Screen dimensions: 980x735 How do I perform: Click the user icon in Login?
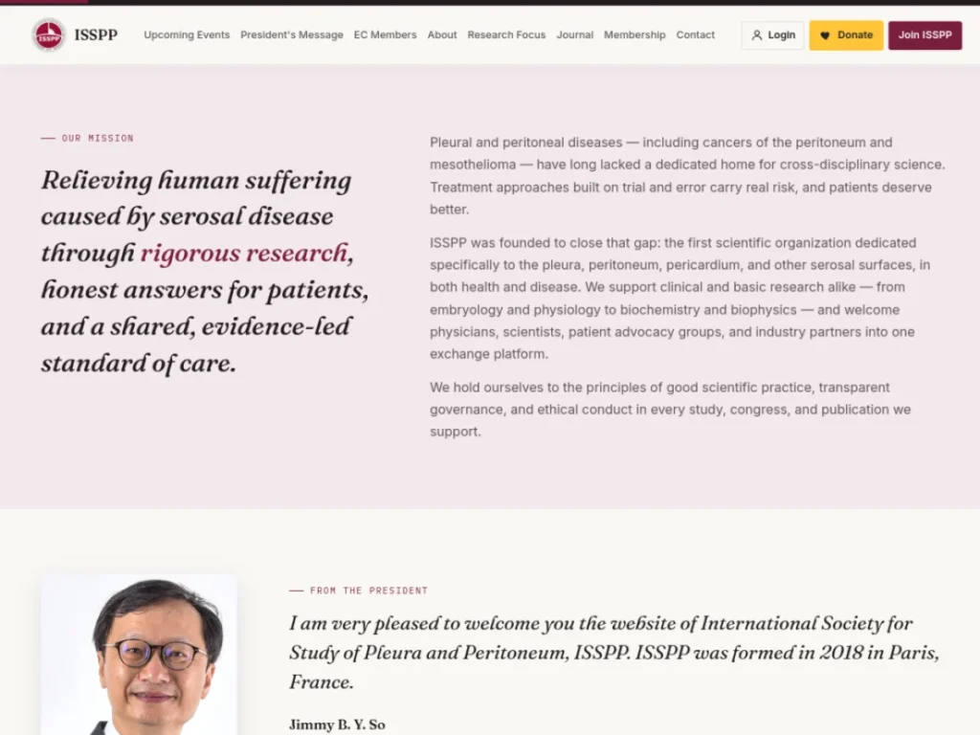coord(757,35)
